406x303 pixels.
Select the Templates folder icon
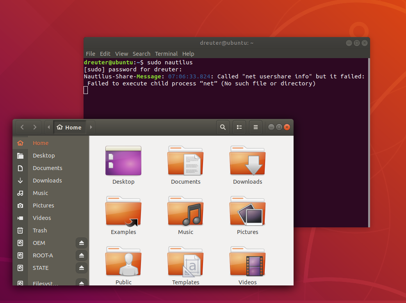pyautogui.click(x=185, y=261)
